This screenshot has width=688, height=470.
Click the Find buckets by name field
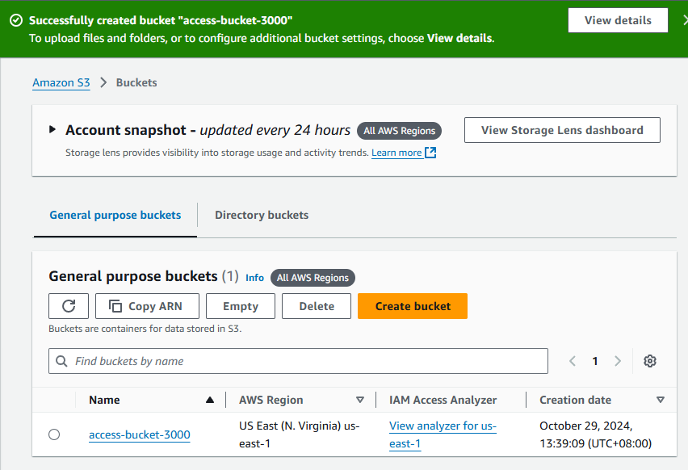242,361
